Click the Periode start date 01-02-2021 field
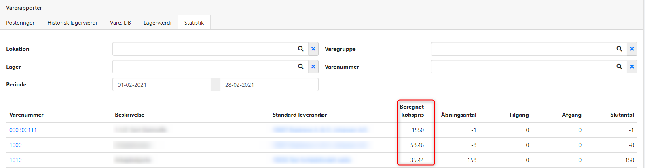The height and width of the screenshot is (168, 645). [x=162, y=85]
